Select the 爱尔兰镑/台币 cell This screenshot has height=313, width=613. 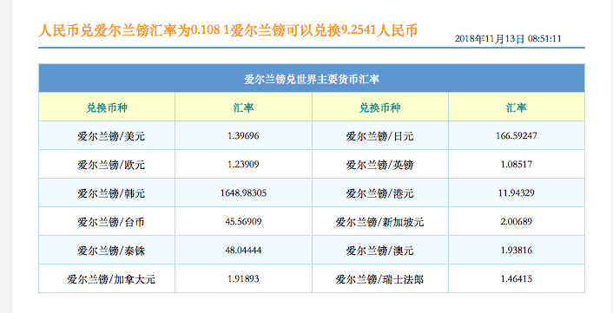point(107,221)
